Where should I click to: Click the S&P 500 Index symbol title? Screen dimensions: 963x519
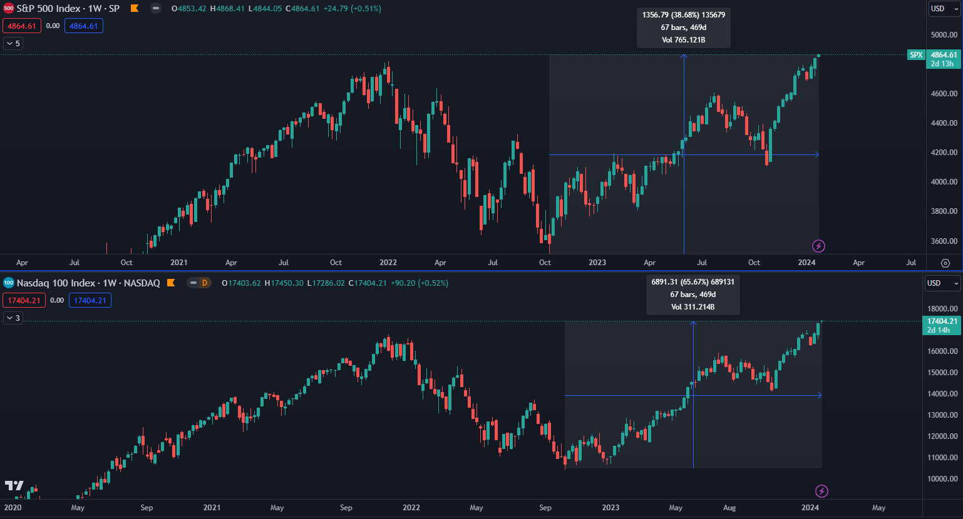tap(68, 9)
